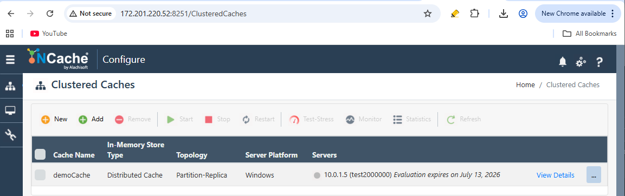This screenshot has height=196, width=625.
Task: Click the Server Platform column header
Action: [x=272, y=155]
